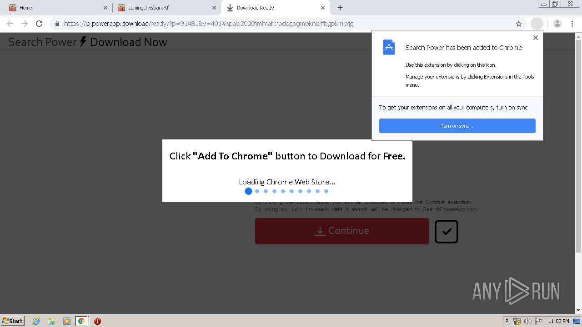Close the Home tab
The width and height of the screenshot is (582, 327).
(105, 8)
